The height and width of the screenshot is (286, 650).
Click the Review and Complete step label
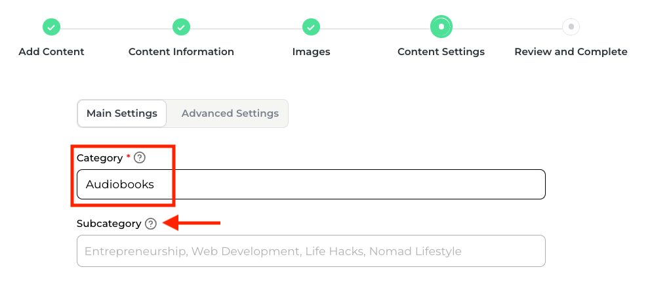click(571, 52)
